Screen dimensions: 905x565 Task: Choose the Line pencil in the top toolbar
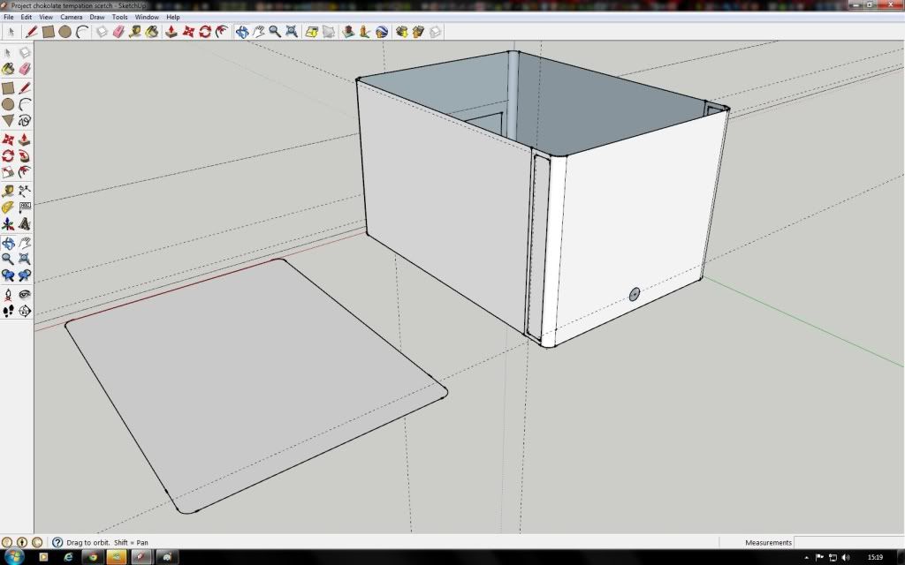(32, 32)
